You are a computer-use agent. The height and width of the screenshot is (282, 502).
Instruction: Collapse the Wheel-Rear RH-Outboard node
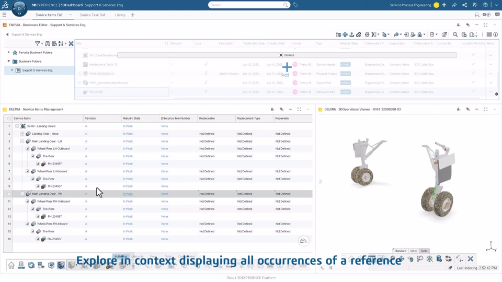(27, 202)
